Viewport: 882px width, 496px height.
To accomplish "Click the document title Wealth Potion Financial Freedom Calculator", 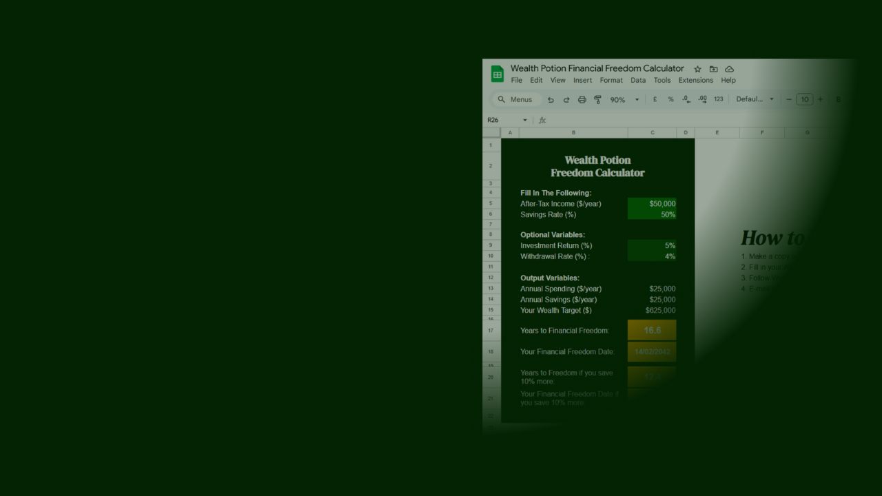I will (597, 69).
